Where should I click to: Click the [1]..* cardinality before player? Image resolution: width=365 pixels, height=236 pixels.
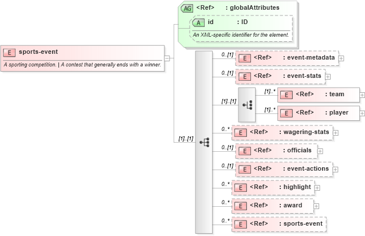click(x=270, y=109)
